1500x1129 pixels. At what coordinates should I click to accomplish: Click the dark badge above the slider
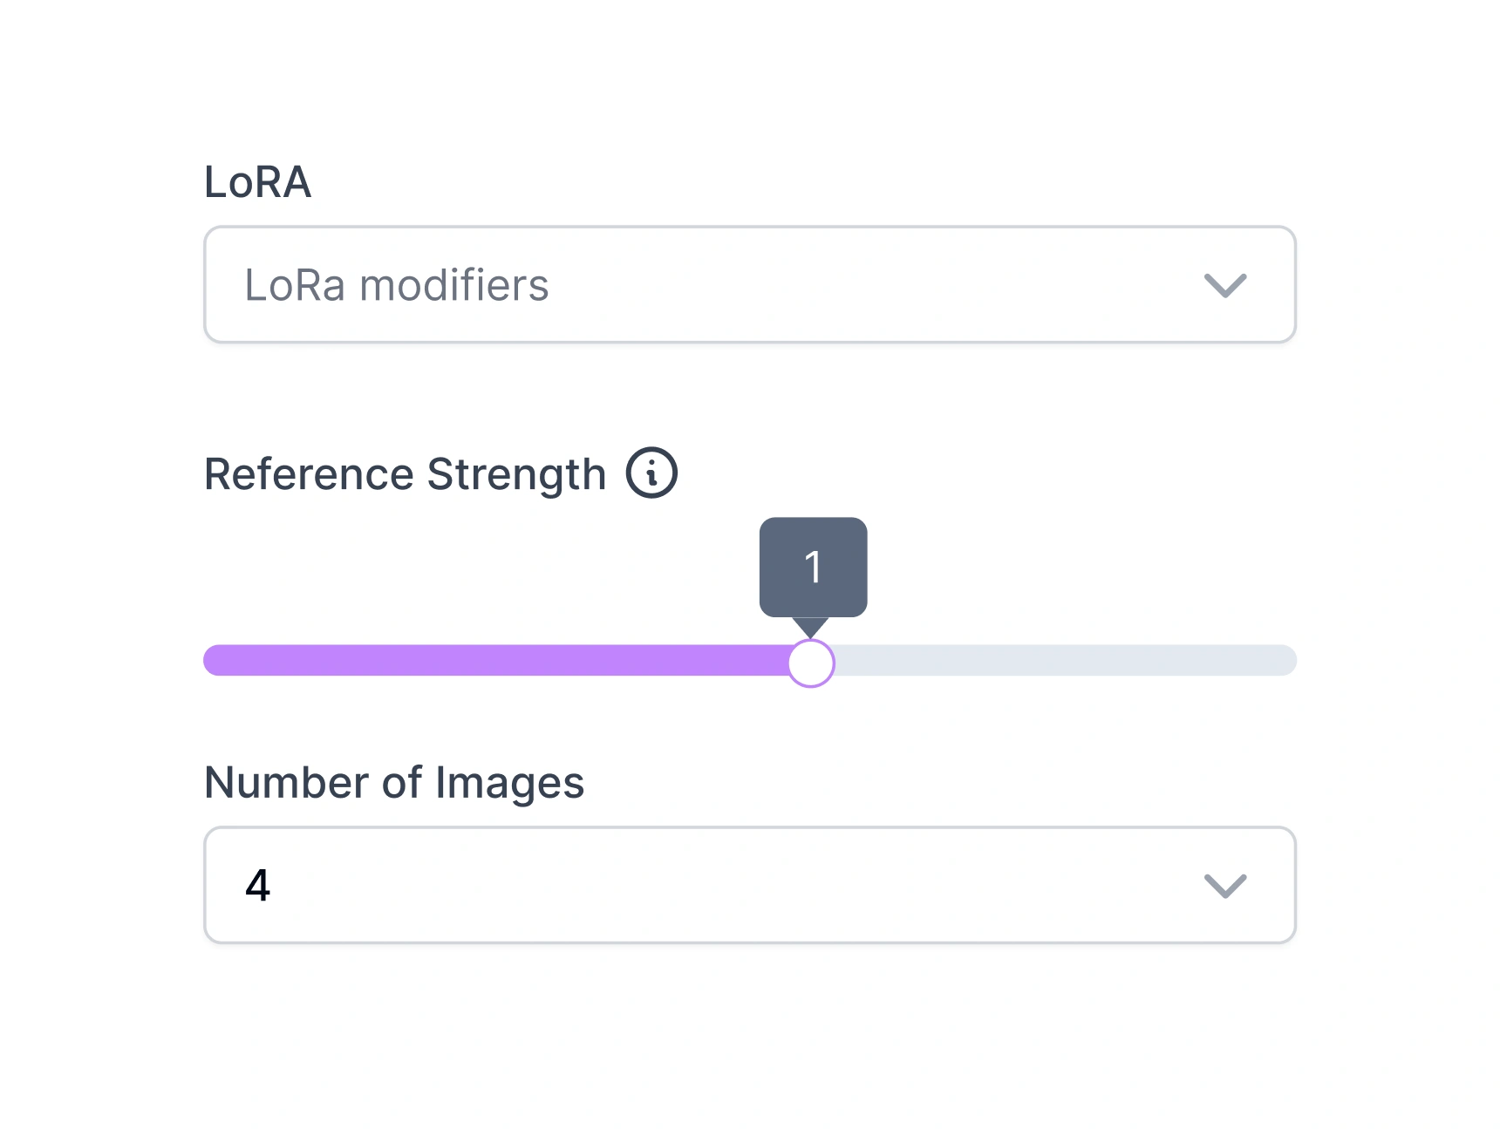click(812, 566)
